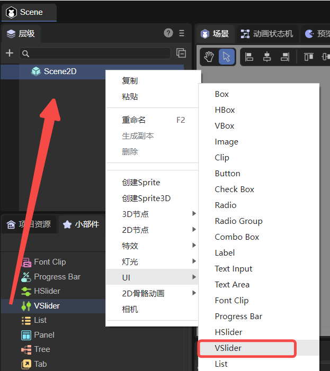This screenshot has height=371, width=330.
Task: Click the add node plus icon
Action: tap(9, 53)
